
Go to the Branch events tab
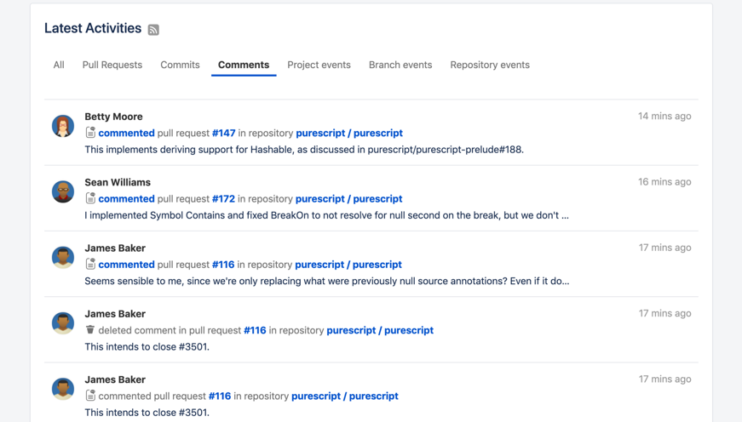[400, 65]
